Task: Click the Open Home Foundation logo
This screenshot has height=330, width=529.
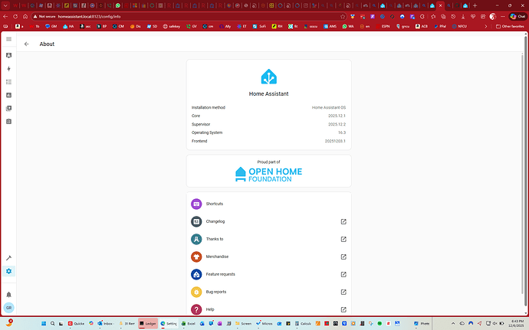Action: click(269, 175)
